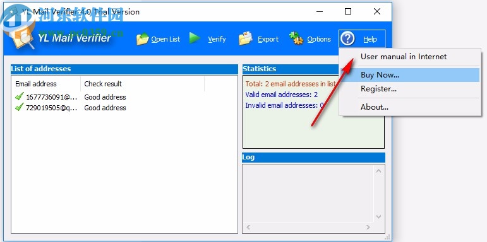This screenshot has height=242, width=487.
Task: Close the YL Mail Verifier window
Action: point(377,11)
